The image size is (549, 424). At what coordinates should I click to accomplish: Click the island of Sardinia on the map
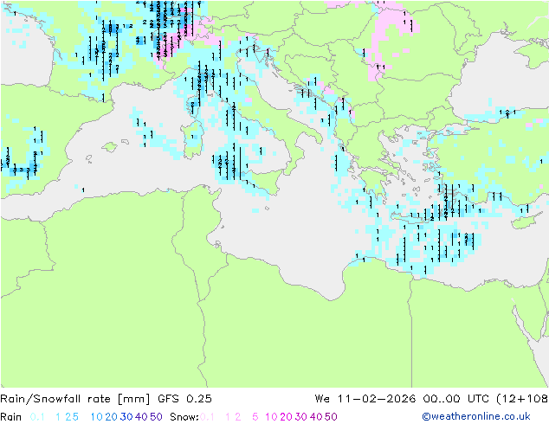(x=192, y=139)
